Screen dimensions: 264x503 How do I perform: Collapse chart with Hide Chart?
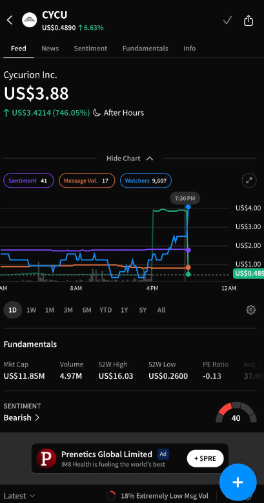click(130, 159)
